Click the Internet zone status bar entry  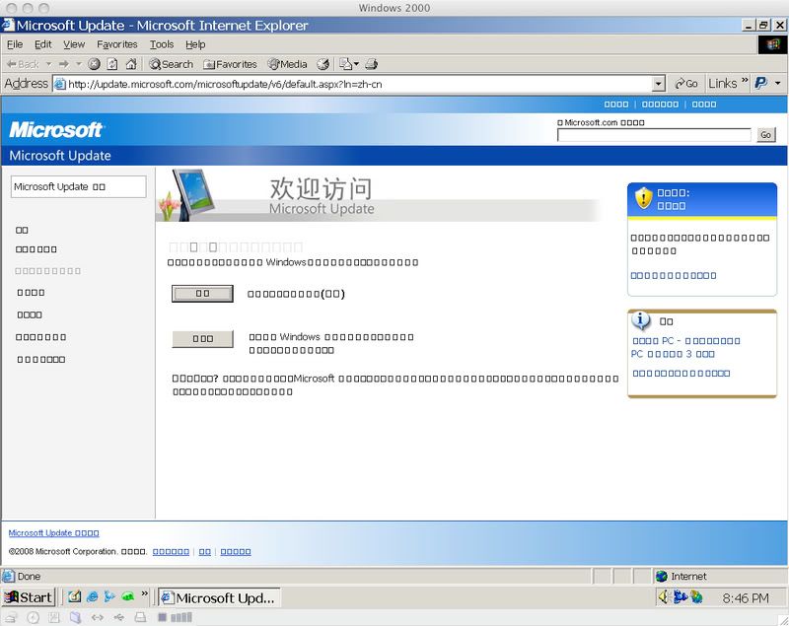click(720, 577)
